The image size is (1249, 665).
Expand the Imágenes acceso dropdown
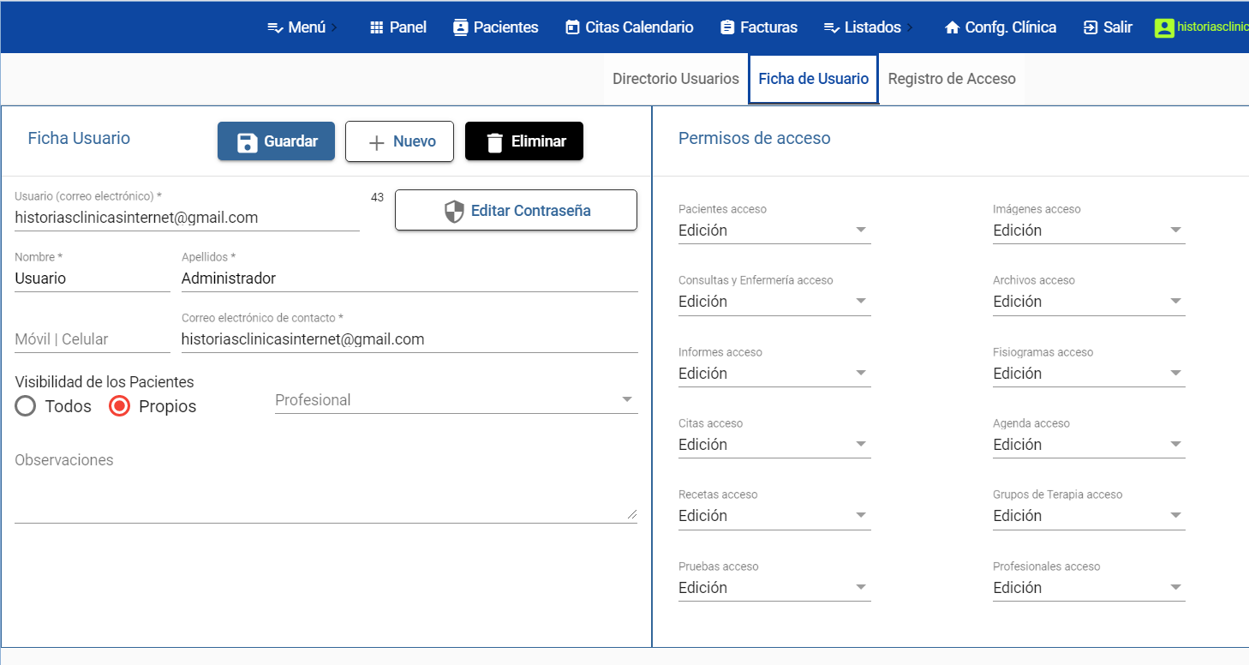click(x=1088, y=231)
